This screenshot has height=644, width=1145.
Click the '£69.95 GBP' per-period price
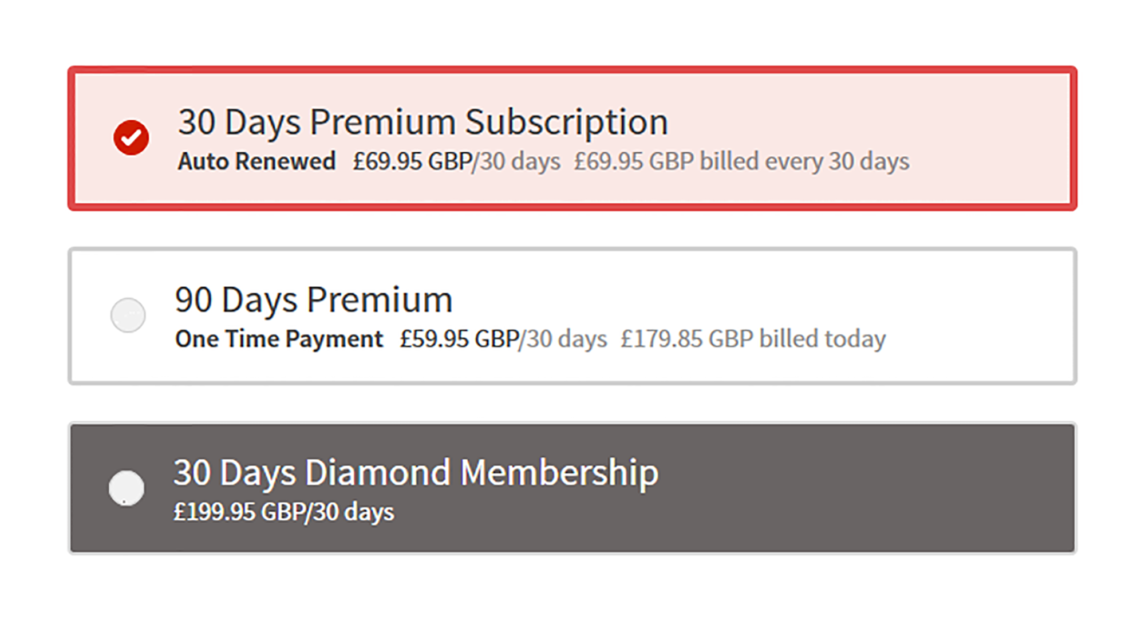412,161
